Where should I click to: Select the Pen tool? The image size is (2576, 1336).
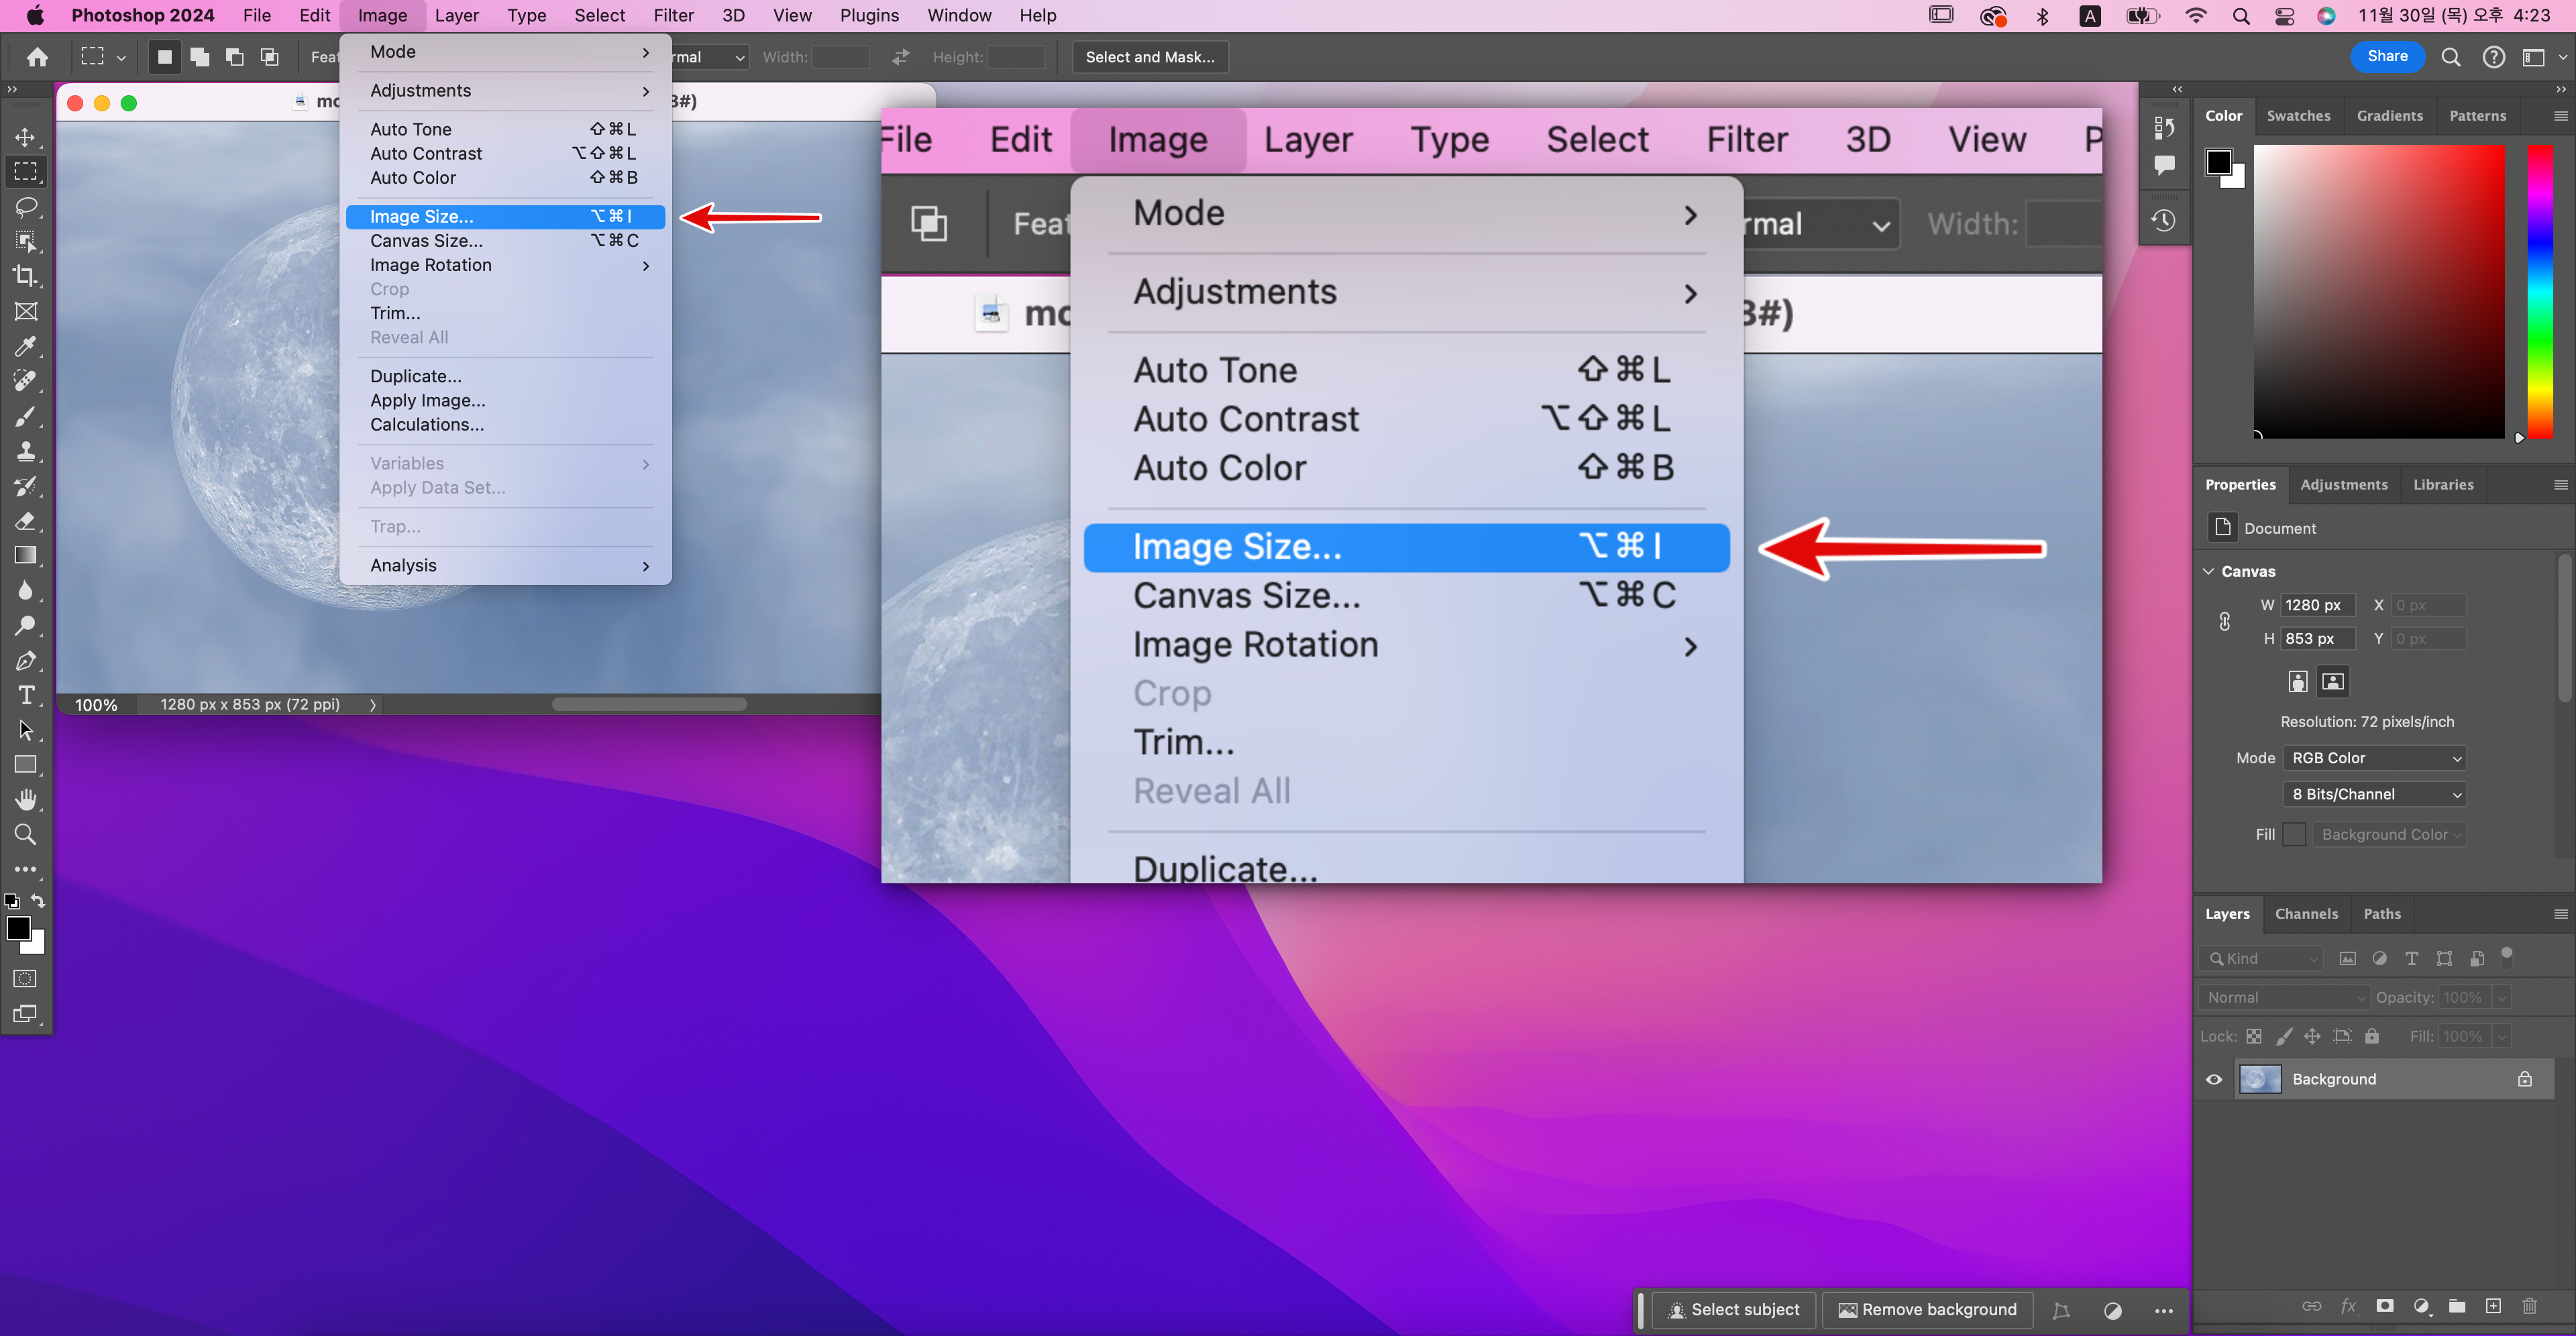25,661
